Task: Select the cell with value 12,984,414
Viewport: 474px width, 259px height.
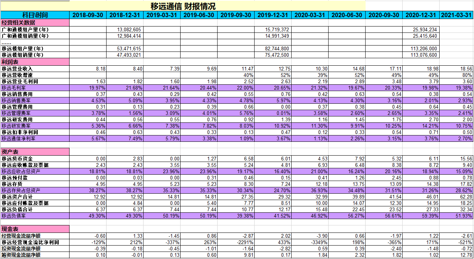Action: point(125,36)
